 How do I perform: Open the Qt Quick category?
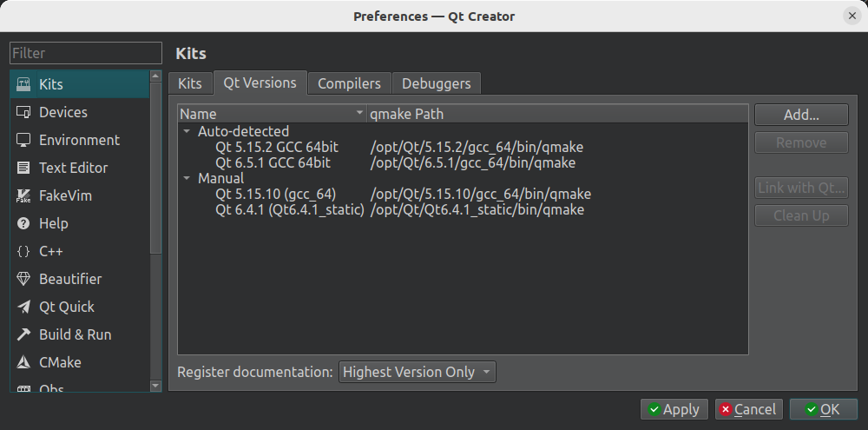[80, 307]
